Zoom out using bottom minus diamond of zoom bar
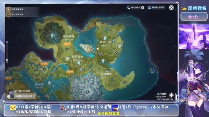 click(7, 62)
